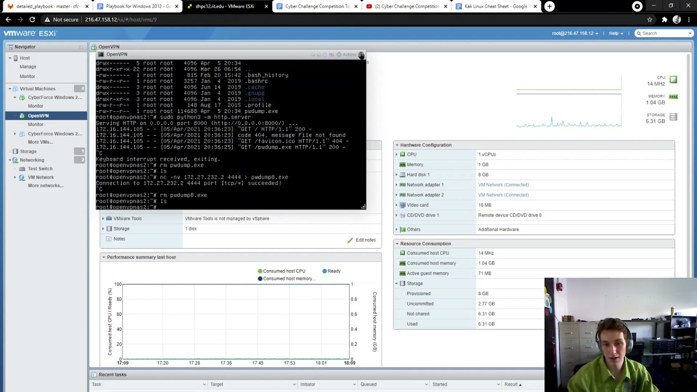Screen dimensions: 697x392
Task: Expand the Others hardware row
Action: coord(396,229)
